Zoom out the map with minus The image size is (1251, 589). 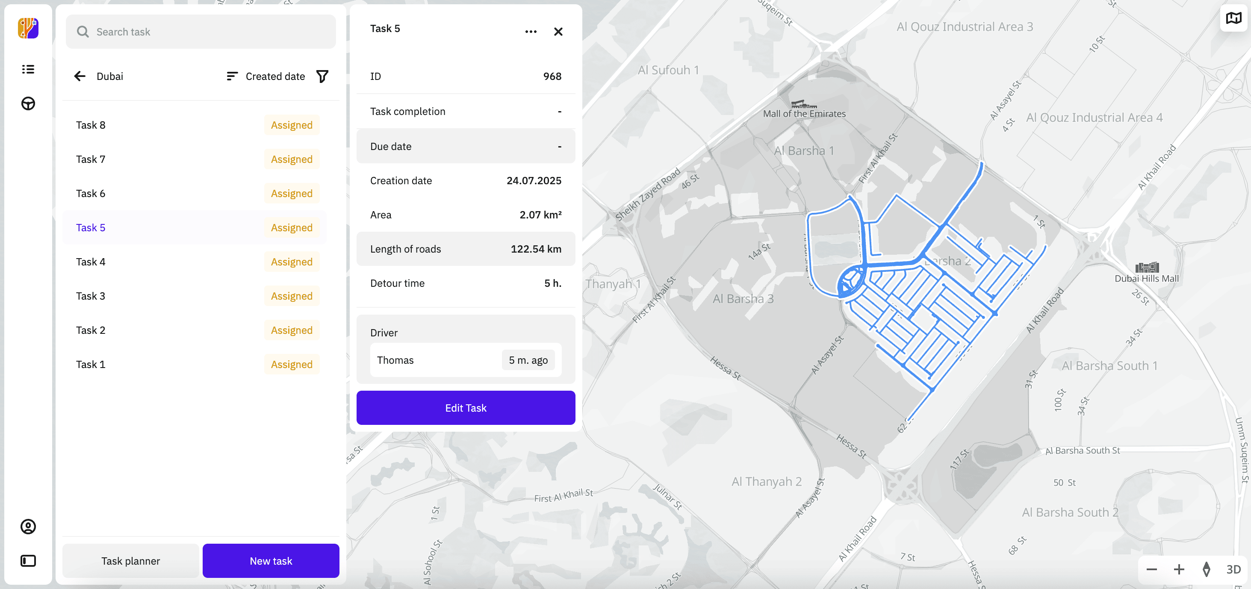click(1151, 569)
